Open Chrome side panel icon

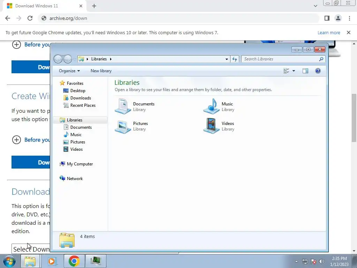(x=327, y=18)
